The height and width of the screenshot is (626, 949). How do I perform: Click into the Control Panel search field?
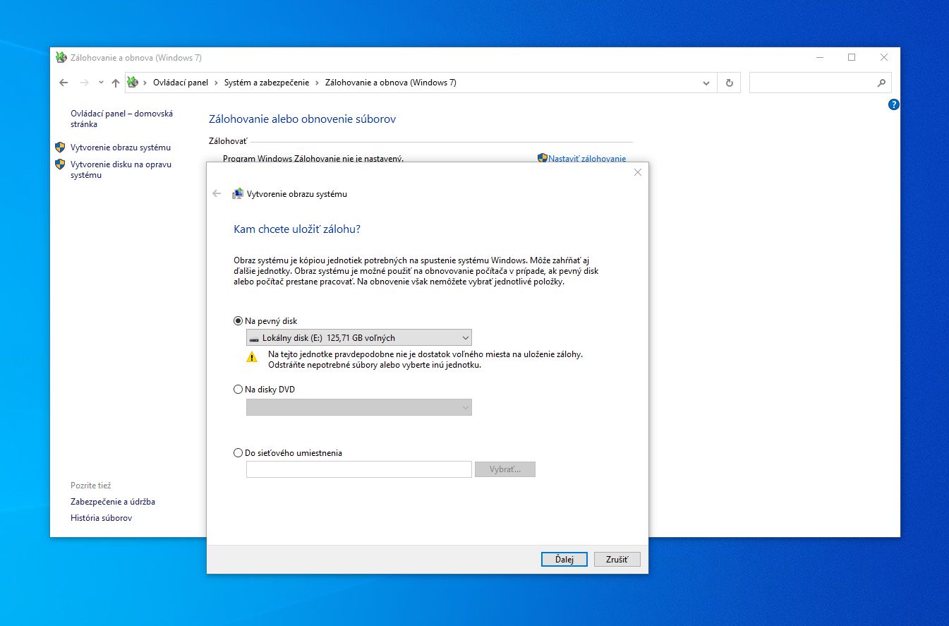820,83
